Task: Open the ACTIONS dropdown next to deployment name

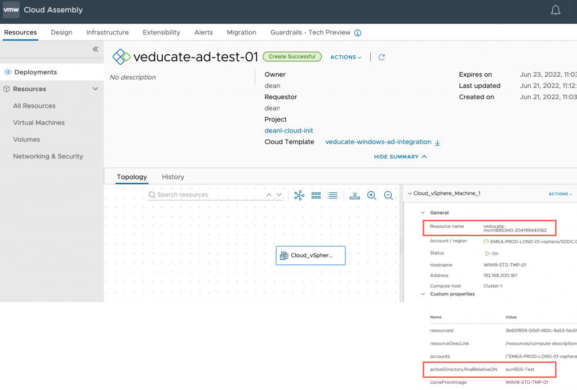Action: 345,57
